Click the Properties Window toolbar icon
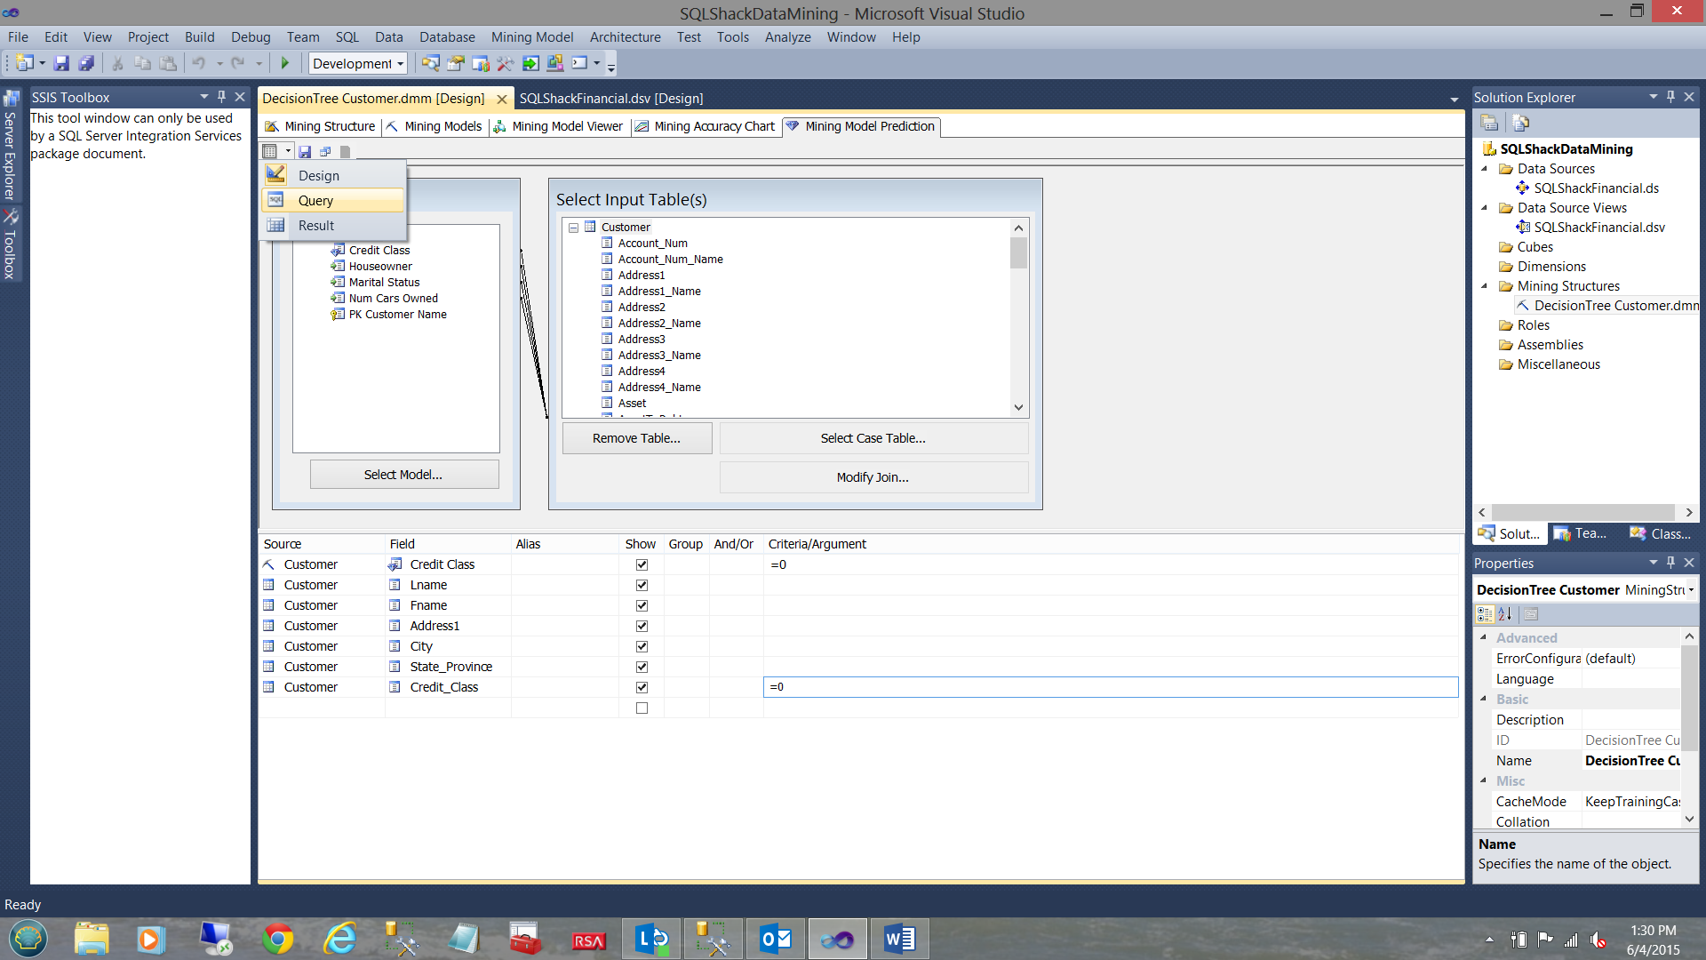Image resolution: width=1706 pixels, height=960 pixels. pos(455,63)
